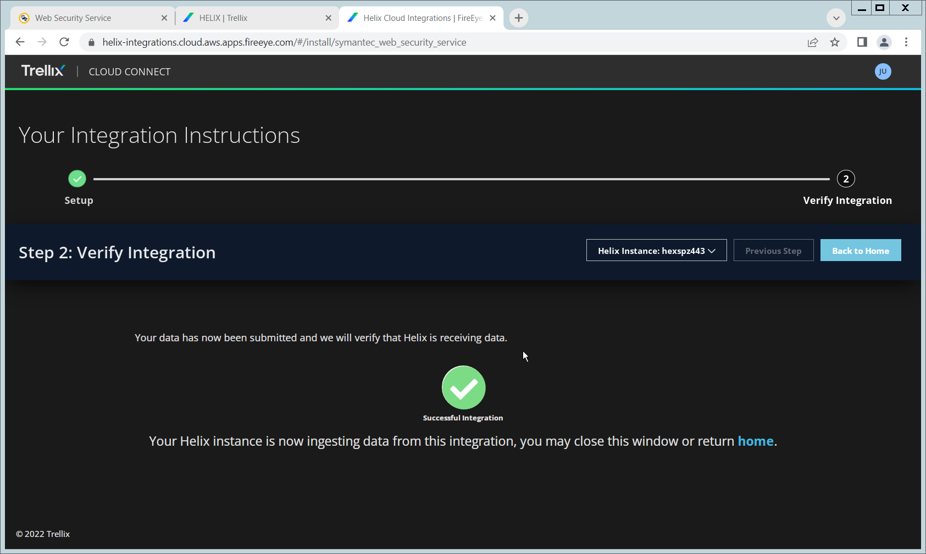Viewport: 926px width, 554px height.
Task: Click the step 2 Verify Integration circle
Action: pyautogui.click(x=846, y=179)
